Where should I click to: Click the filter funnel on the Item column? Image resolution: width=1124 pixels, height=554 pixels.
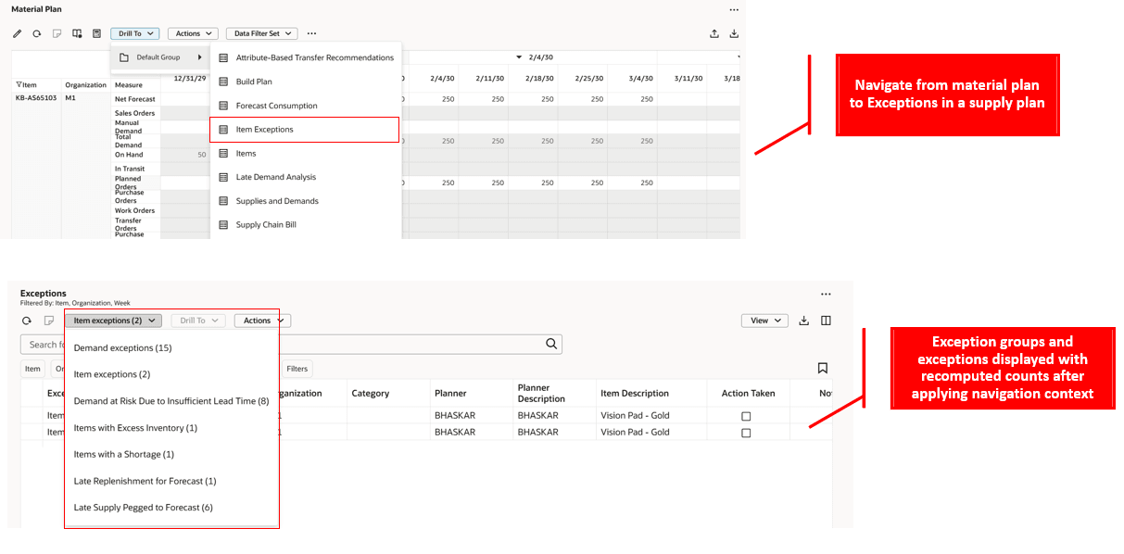point(19,84)
